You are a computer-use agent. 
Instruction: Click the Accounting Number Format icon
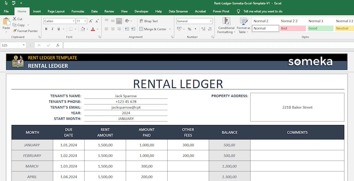[179, 29]
